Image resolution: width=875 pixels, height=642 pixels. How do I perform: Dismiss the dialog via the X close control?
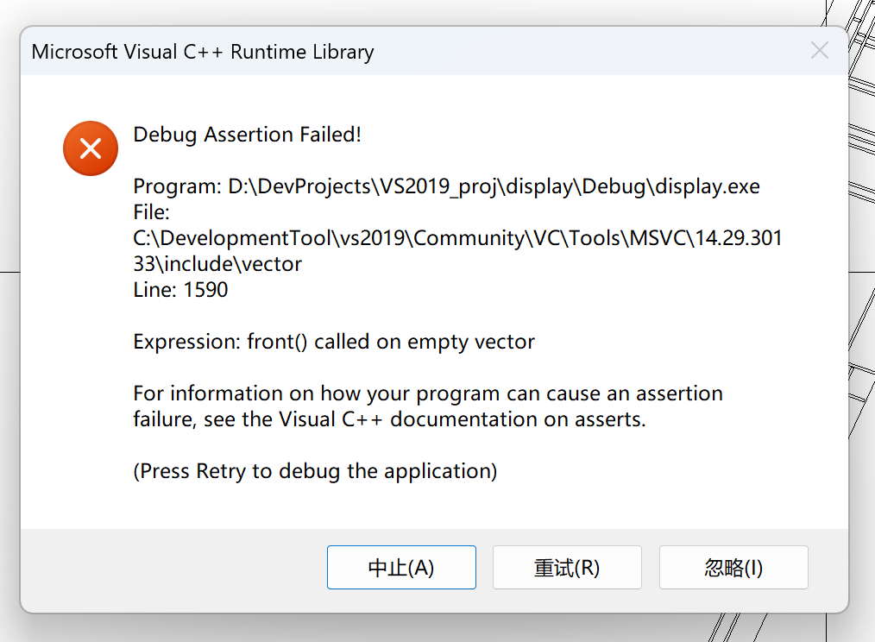click(817, 51)
